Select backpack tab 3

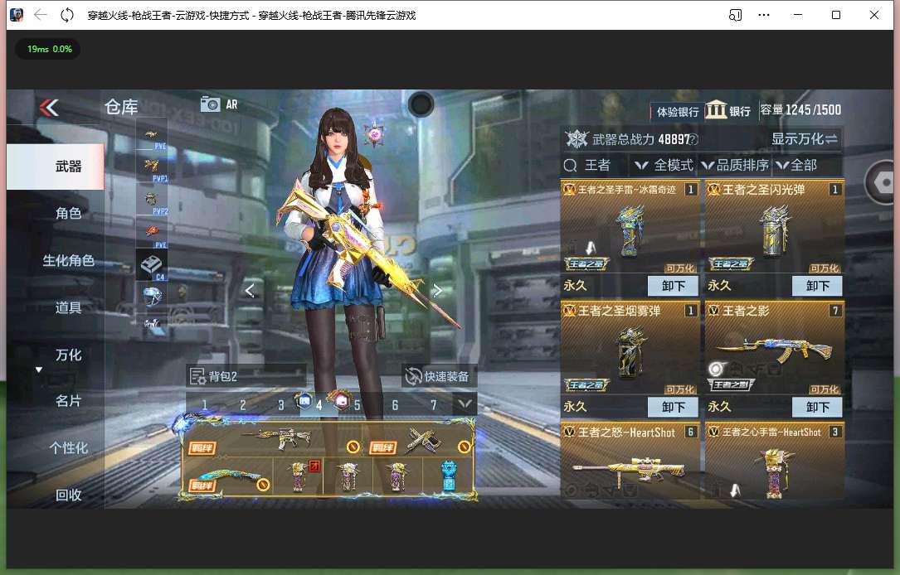280,405
